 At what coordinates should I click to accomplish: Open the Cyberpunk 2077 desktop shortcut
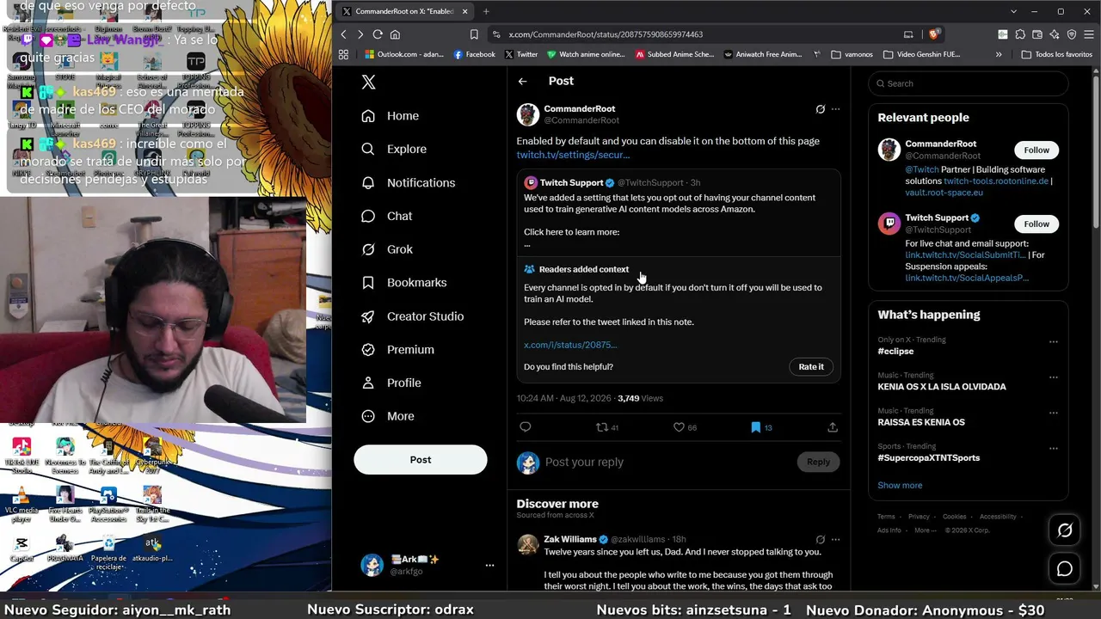[x=152, y=454]
